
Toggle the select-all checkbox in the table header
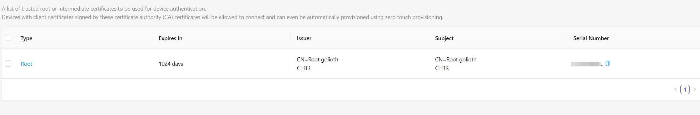coord(8,38)
